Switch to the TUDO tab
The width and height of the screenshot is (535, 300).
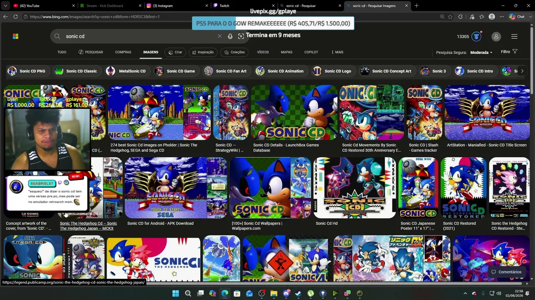[62, 52]
